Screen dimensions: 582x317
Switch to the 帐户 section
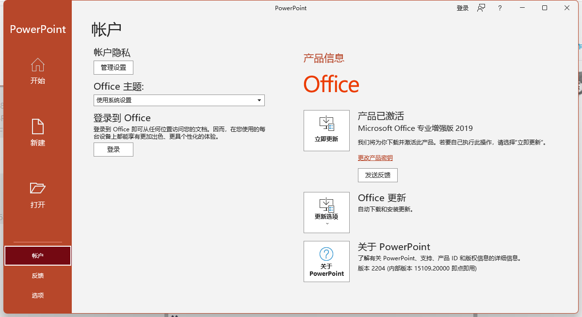click(37, 255)
